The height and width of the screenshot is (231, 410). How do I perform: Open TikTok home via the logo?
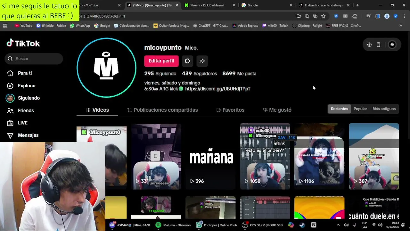click(23, 43)
